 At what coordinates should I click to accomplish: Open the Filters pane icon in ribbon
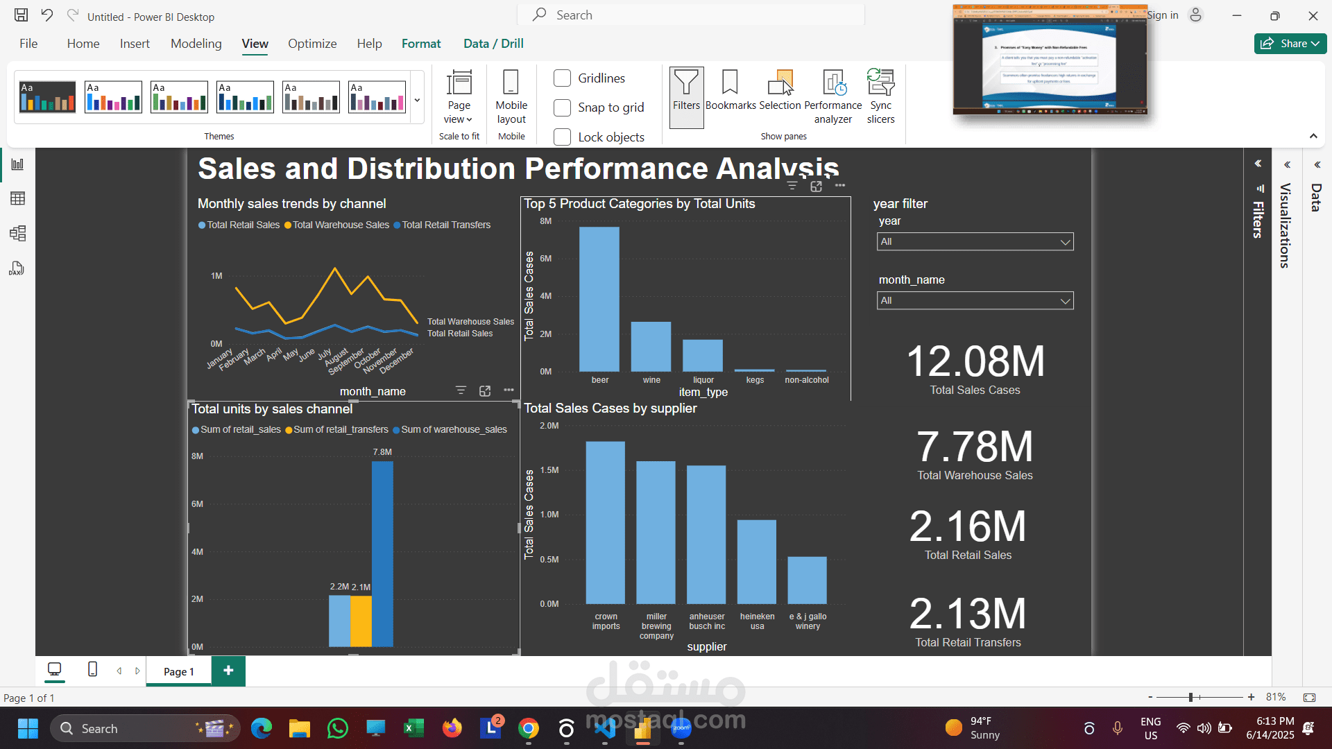(686, 96)
